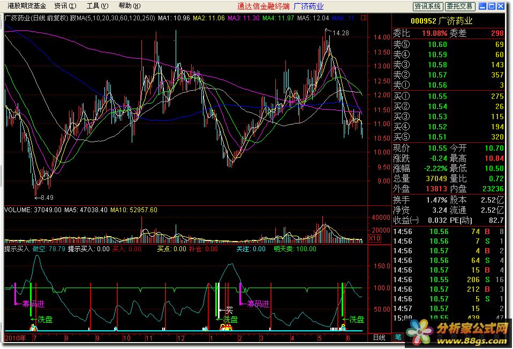Click the volume MA5: 47038.40 value

pos(86,210)
